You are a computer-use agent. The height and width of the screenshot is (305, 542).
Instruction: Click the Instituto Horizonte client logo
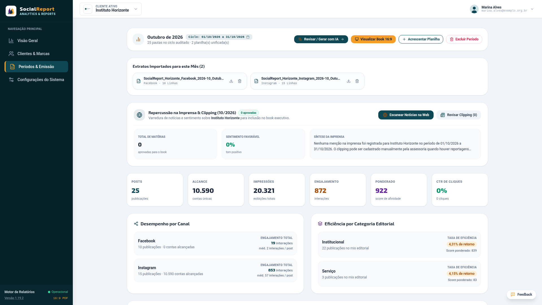(x=88, y=9)
